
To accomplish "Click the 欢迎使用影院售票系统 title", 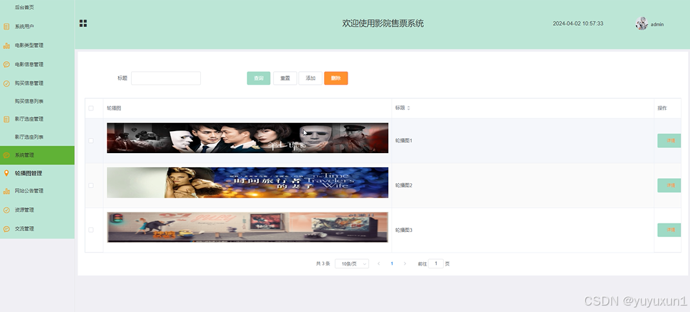I will [383, 23].
